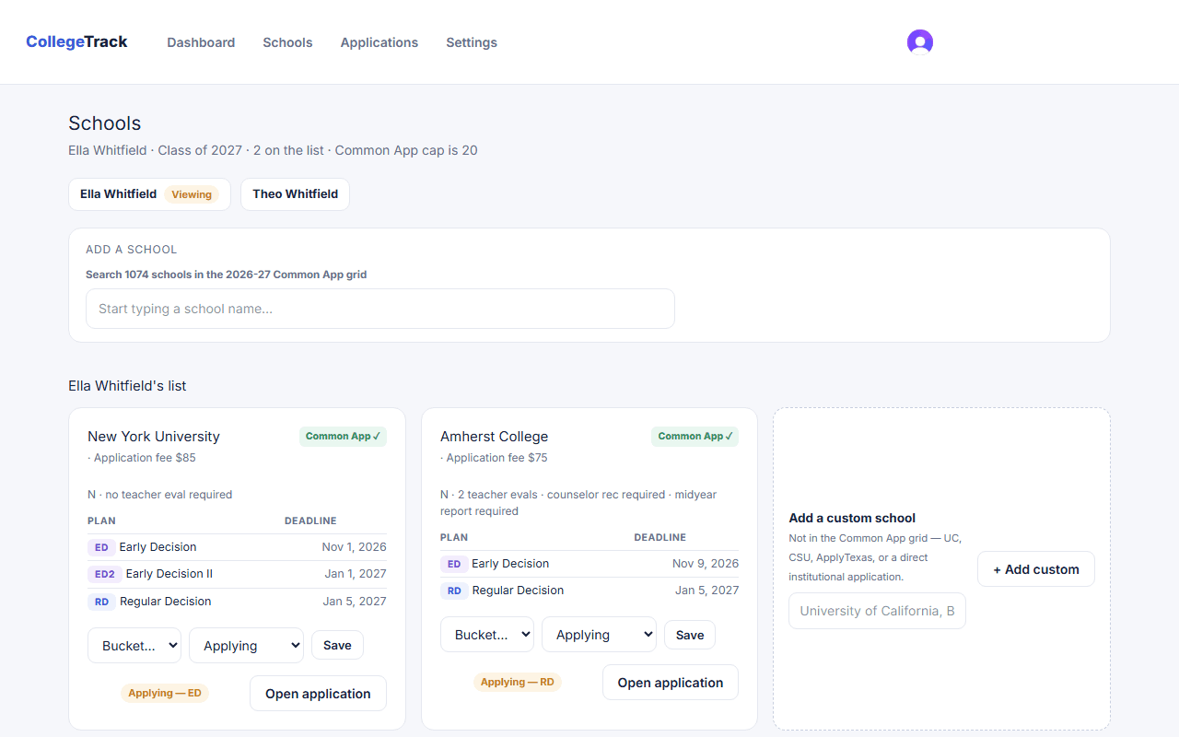Open the Dashboard nav item
Screen dimensions: 1179x737
(x=201, y=42)
